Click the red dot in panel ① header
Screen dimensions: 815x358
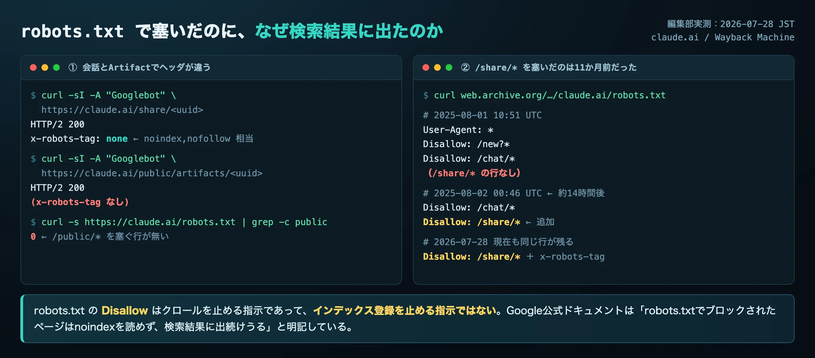pyautogui.click(x=33, y=67)
